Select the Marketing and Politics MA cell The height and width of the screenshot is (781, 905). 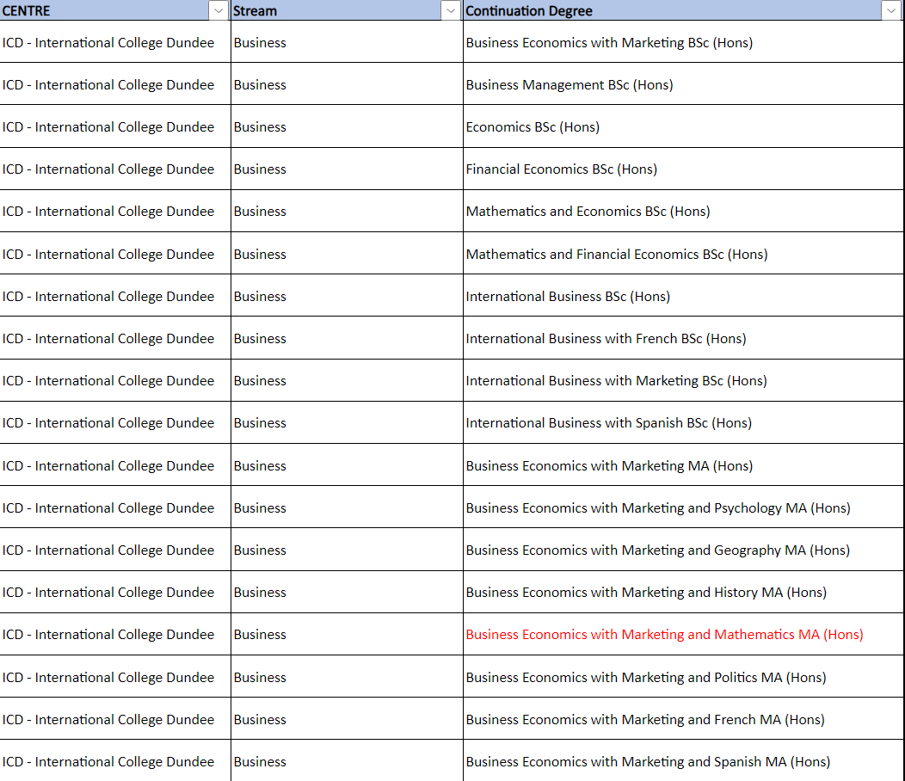pos(683,677)
